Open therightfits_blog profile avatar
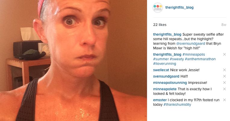Viewport: 230px width, 121px height. click(x=158, y=7)
